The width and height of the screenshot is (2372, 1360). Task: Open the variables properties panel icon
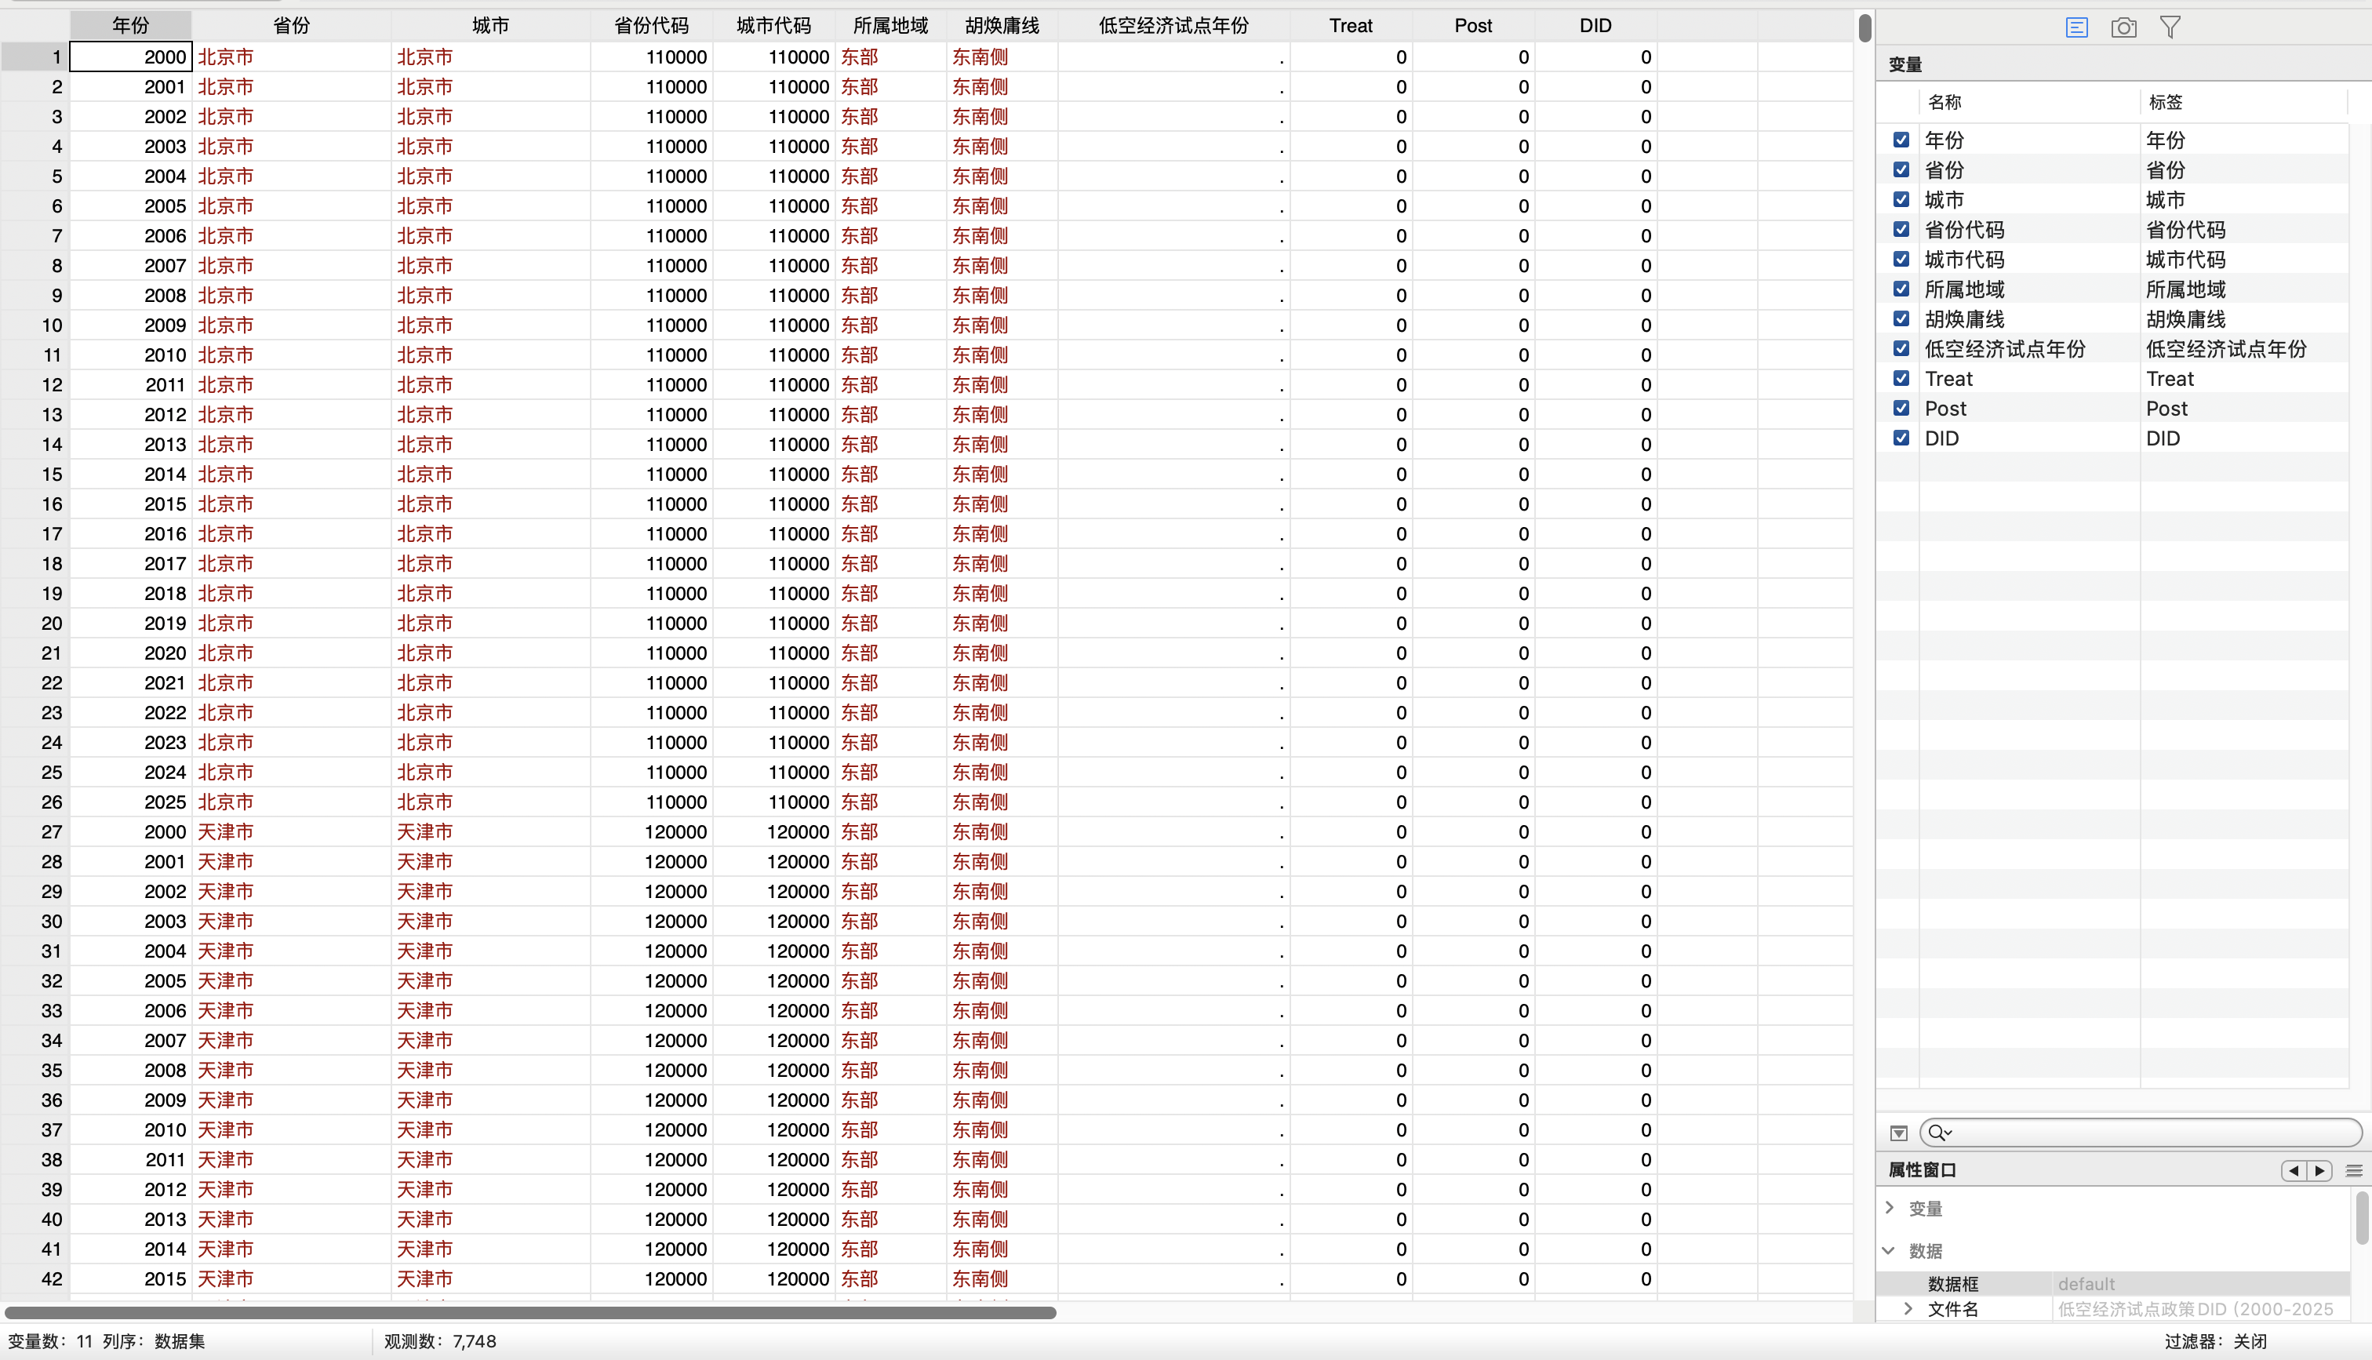[2076, 27]
